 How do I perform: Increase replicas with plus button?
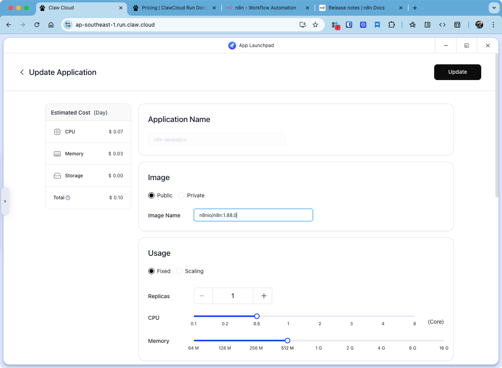[263, 296]
